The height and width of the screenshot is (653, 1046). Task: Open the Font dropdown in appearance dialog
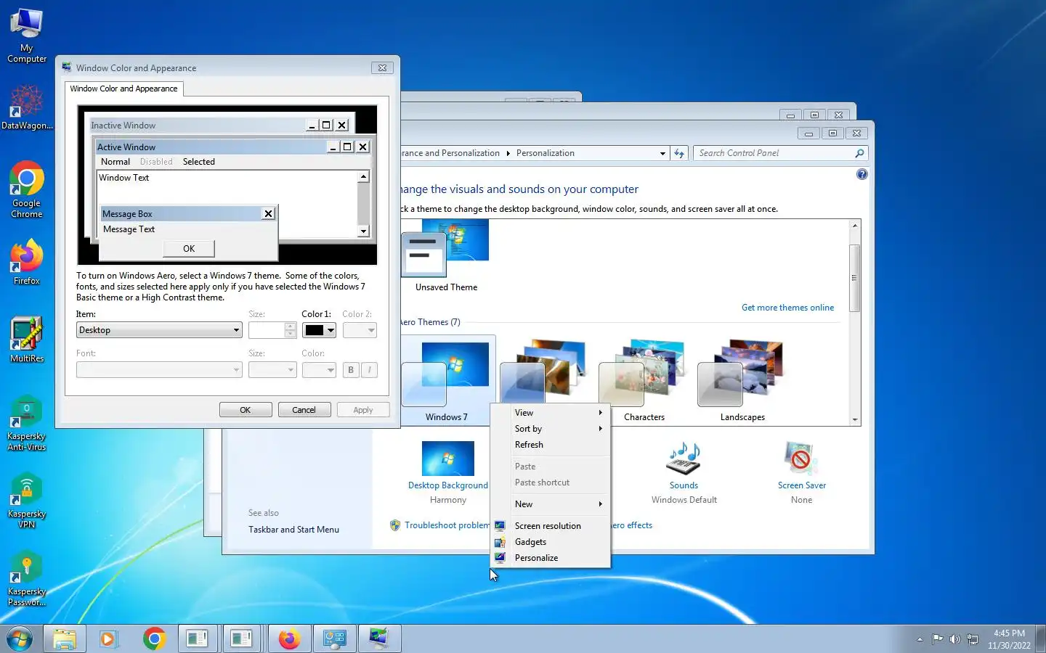pos(159,370)
